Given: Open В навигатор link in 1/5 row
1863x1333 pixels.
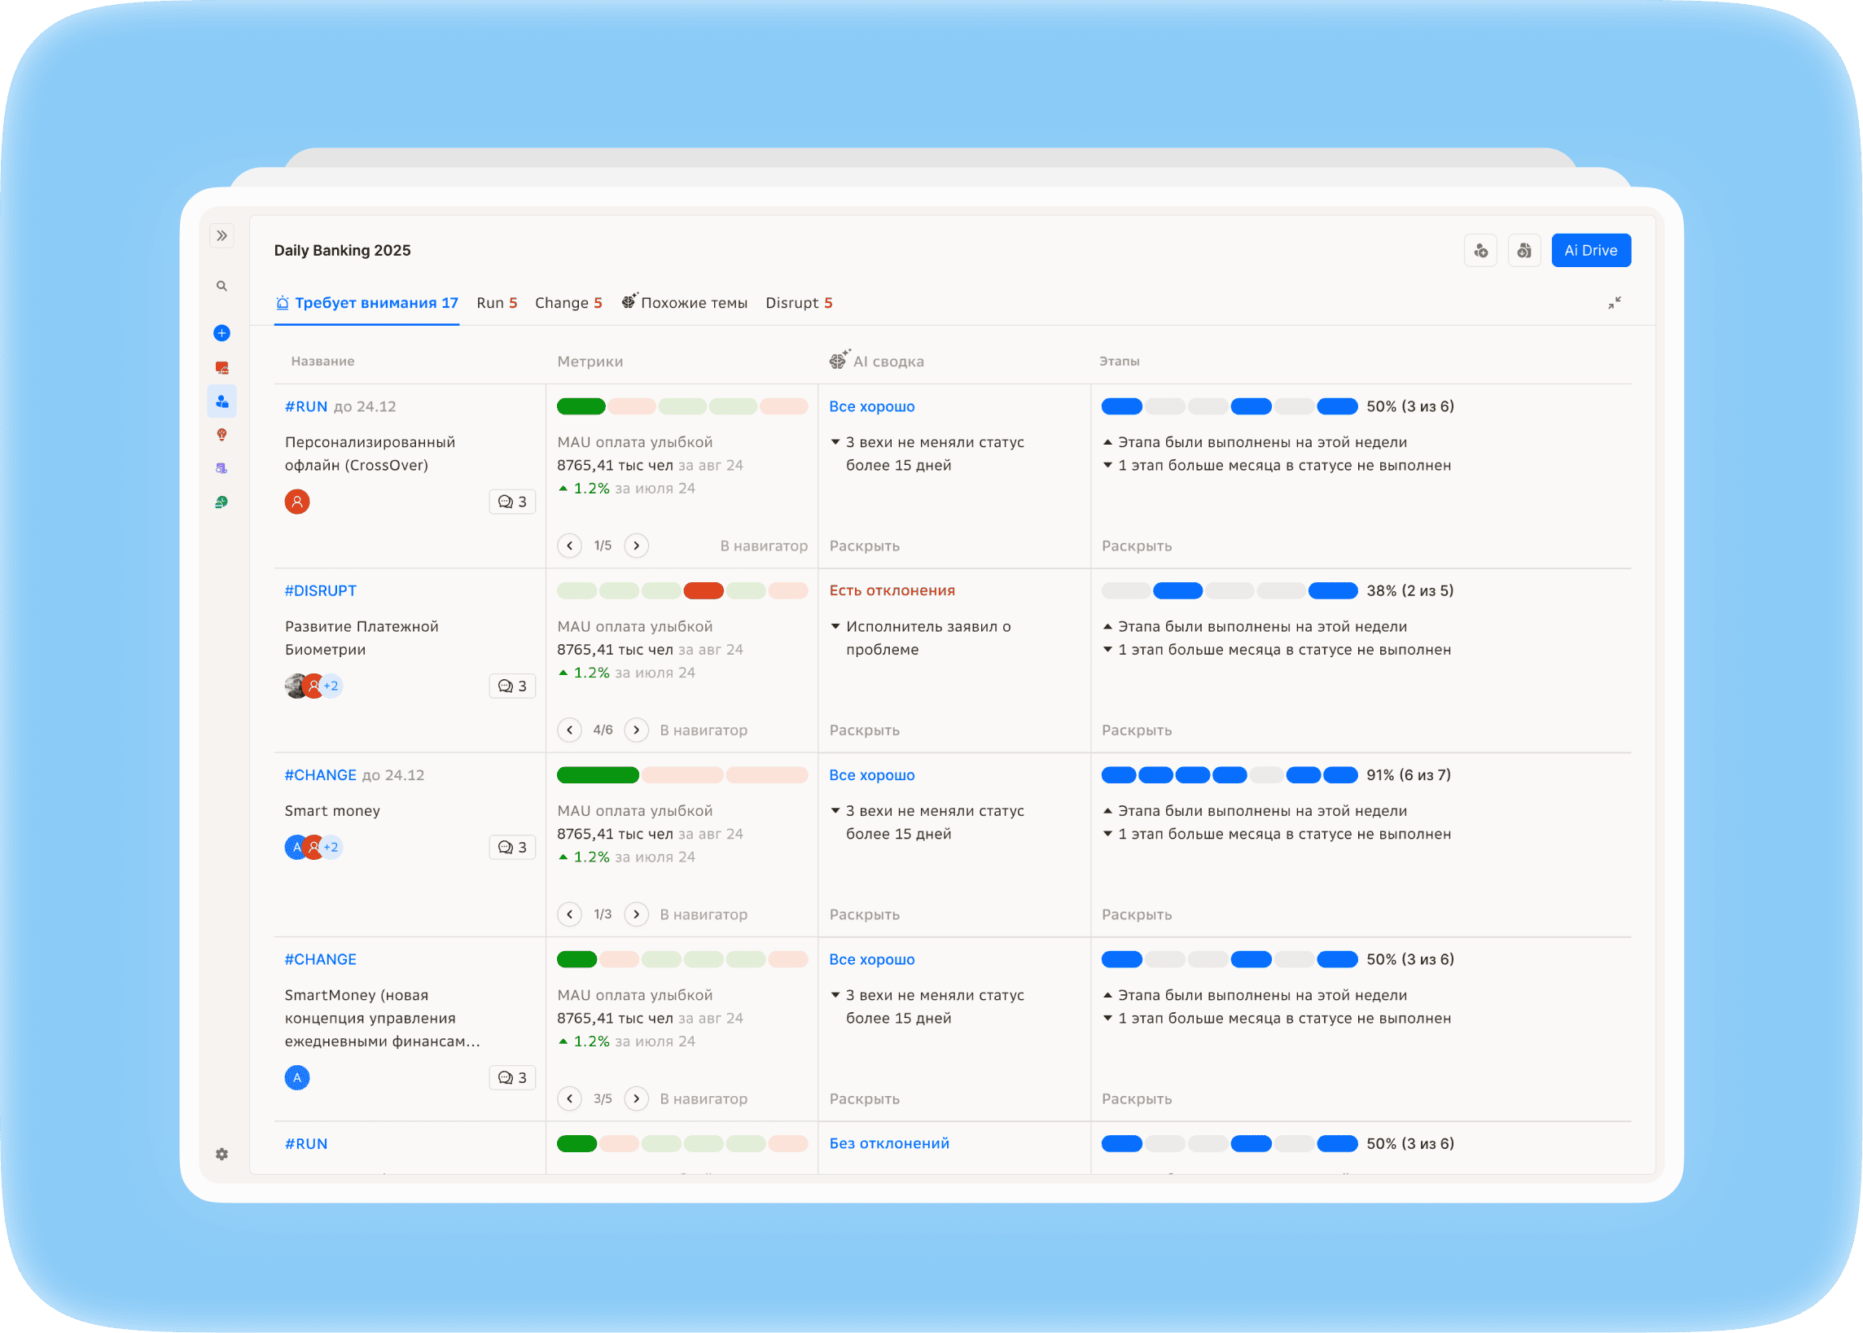Looking at the screenshot, I should pyautogui.click(x=765, y=546).
